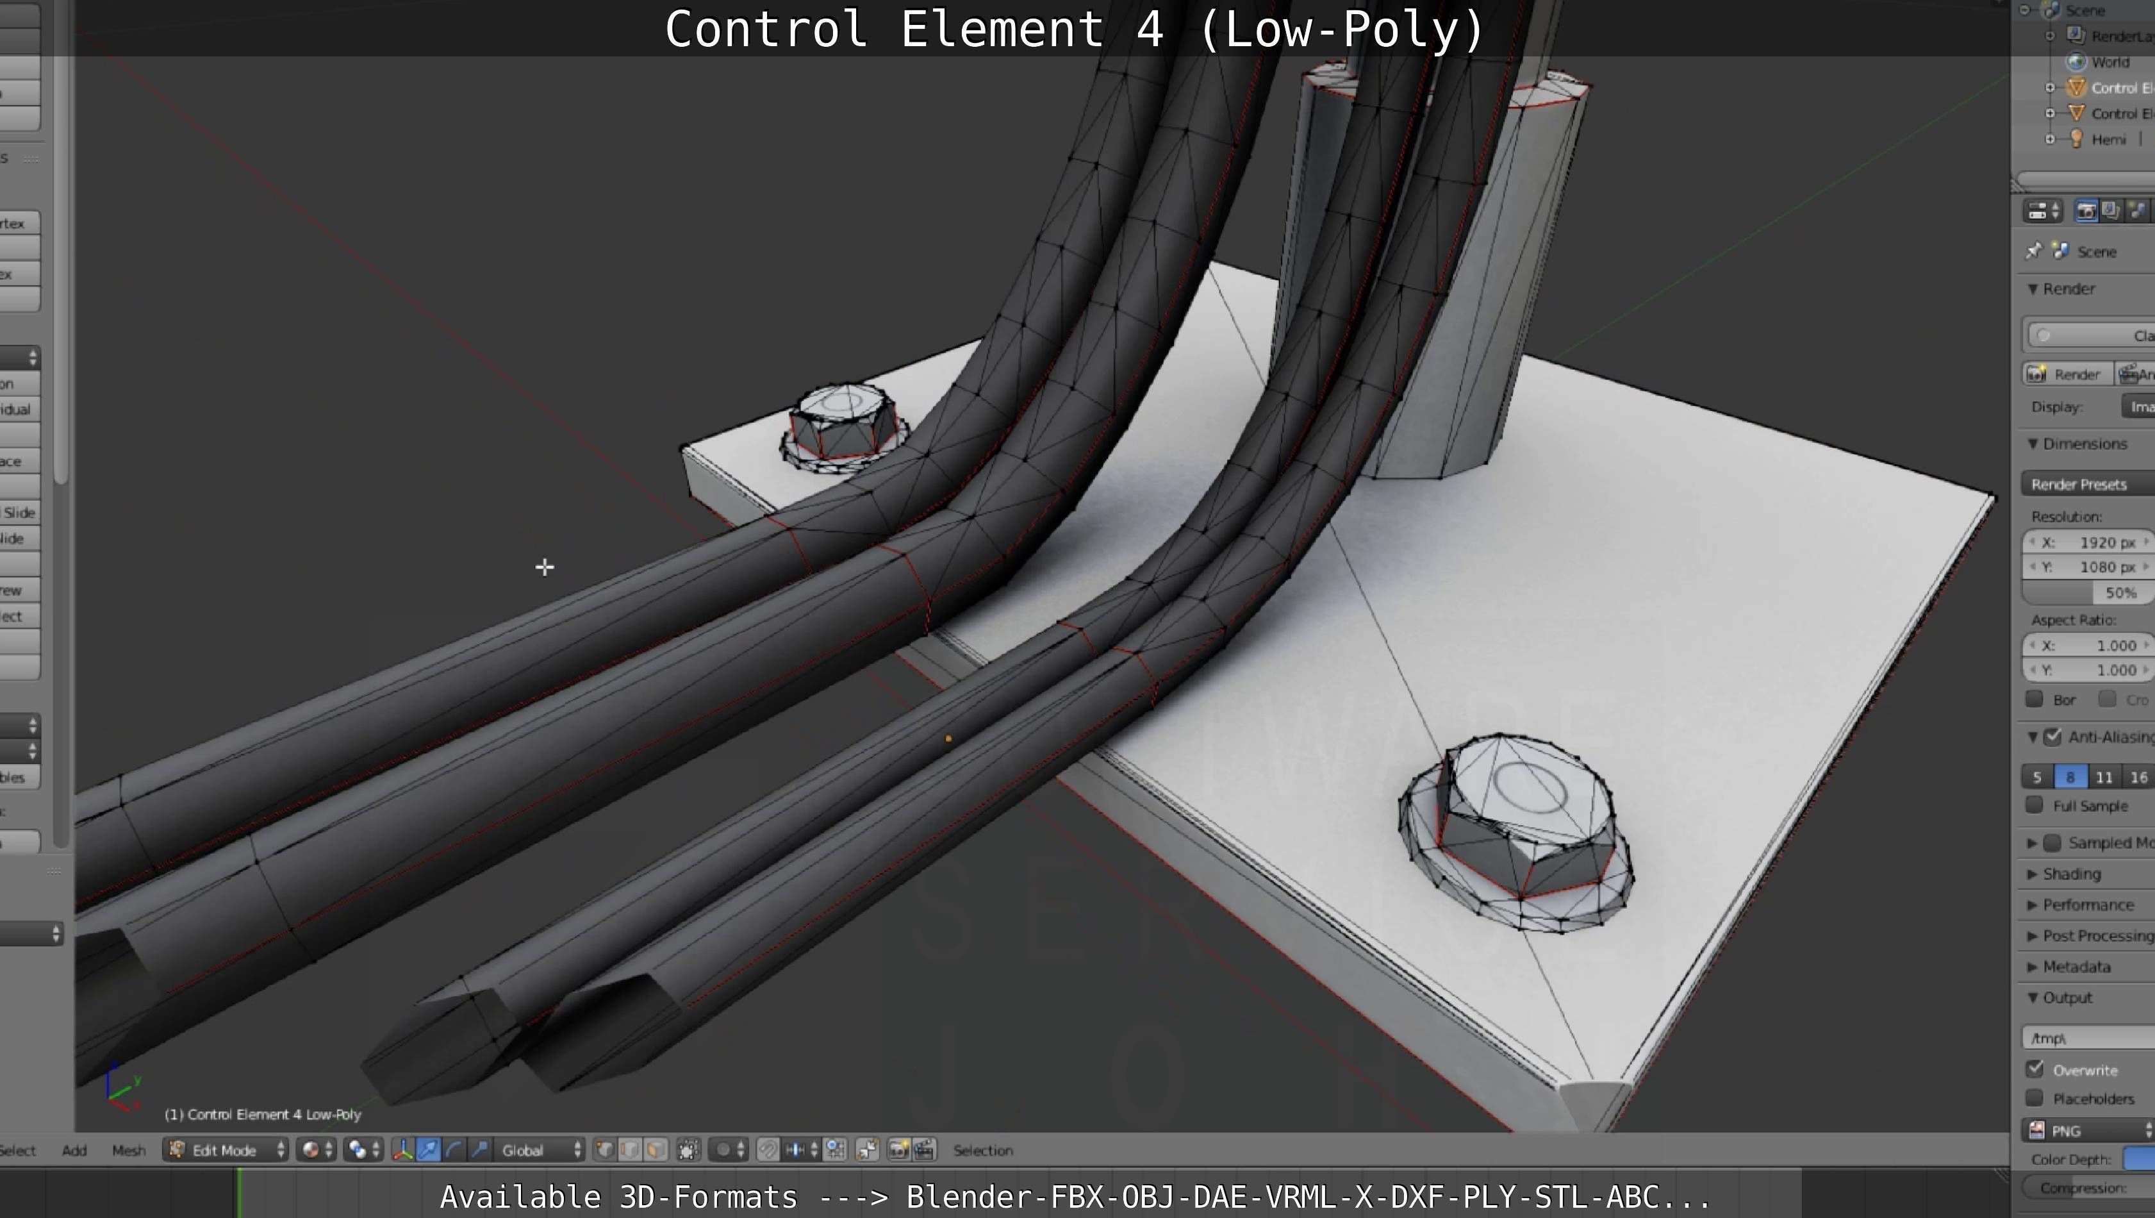Viewport: 2155px width, 1218px height.
Task: Toggle the auto merge editing icon
Action: tap(868, 1150)
